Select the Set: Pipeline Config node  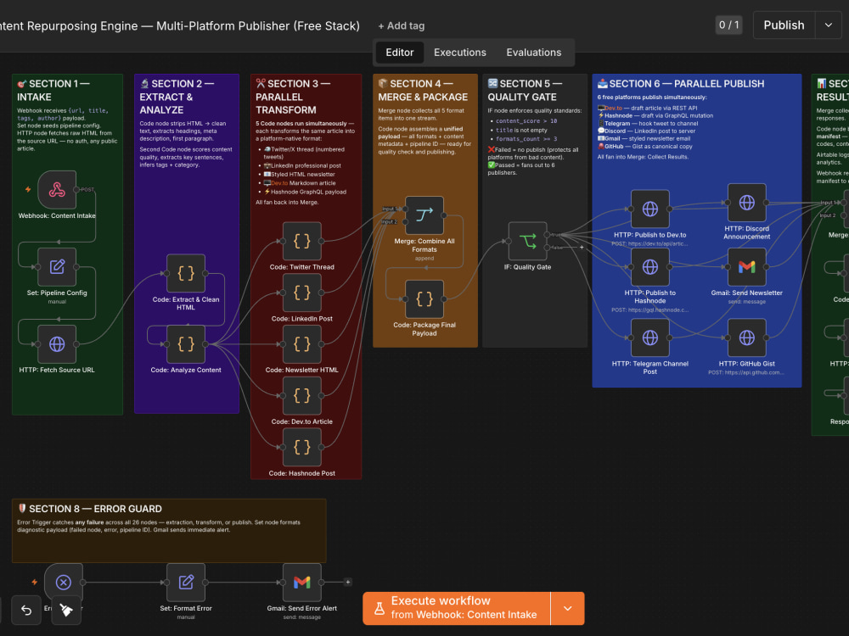57,266
